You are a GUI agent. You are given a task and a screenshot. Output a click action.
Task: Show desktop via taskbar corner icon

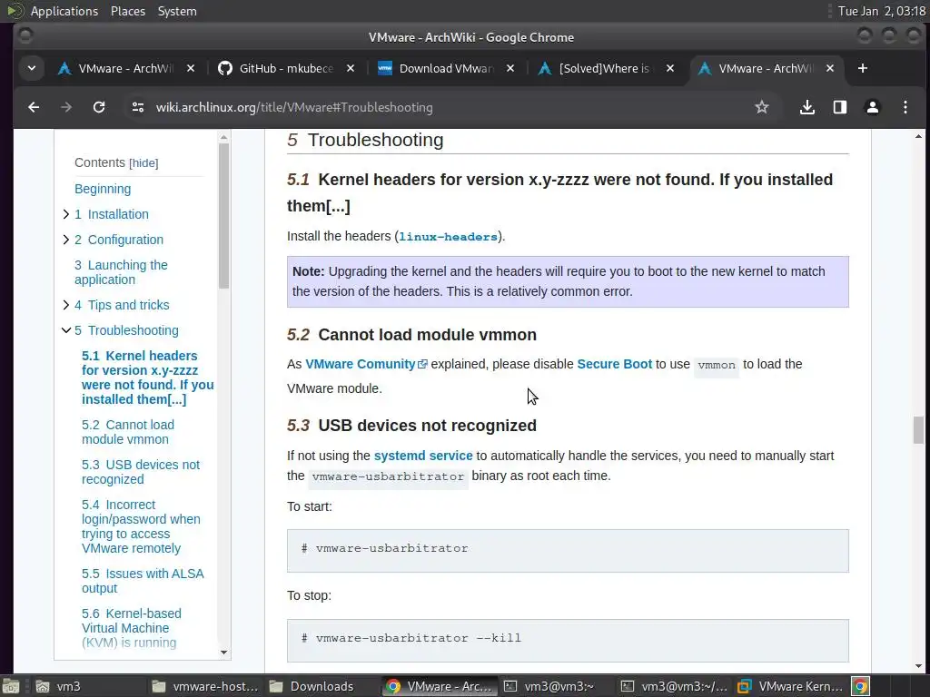(11, 686)
